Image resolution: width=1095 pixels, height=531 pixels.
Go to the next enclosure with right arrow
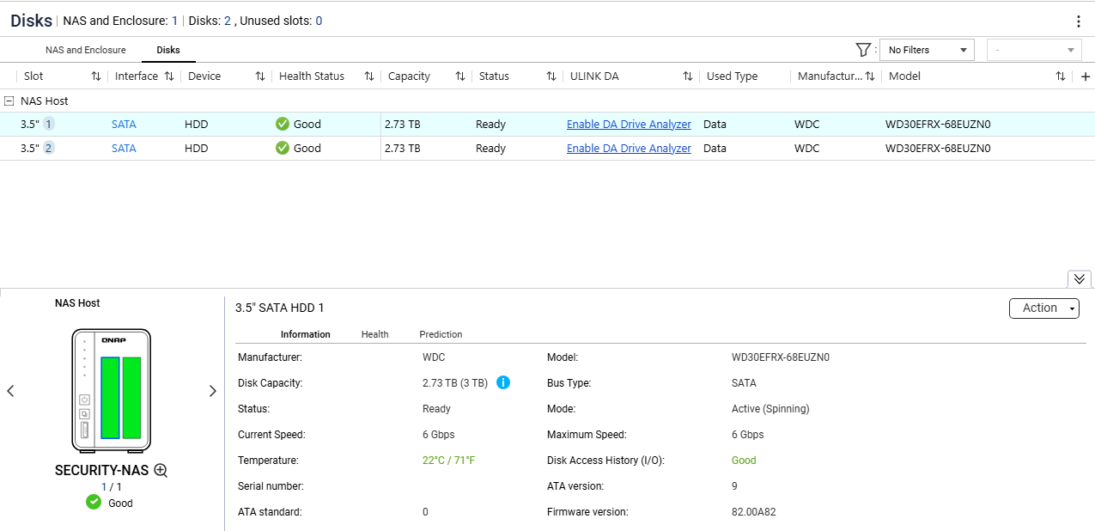click(x=212, y=391)
